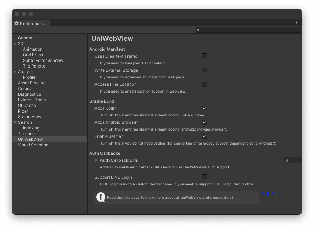Click the search magnifier icon
Image resolution: width=314 pixels, height=229 pixels.
coord(198,30)
